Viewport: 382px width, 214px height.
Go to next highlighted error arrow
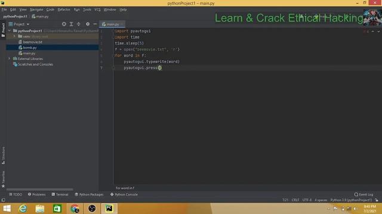pos(378,32)
